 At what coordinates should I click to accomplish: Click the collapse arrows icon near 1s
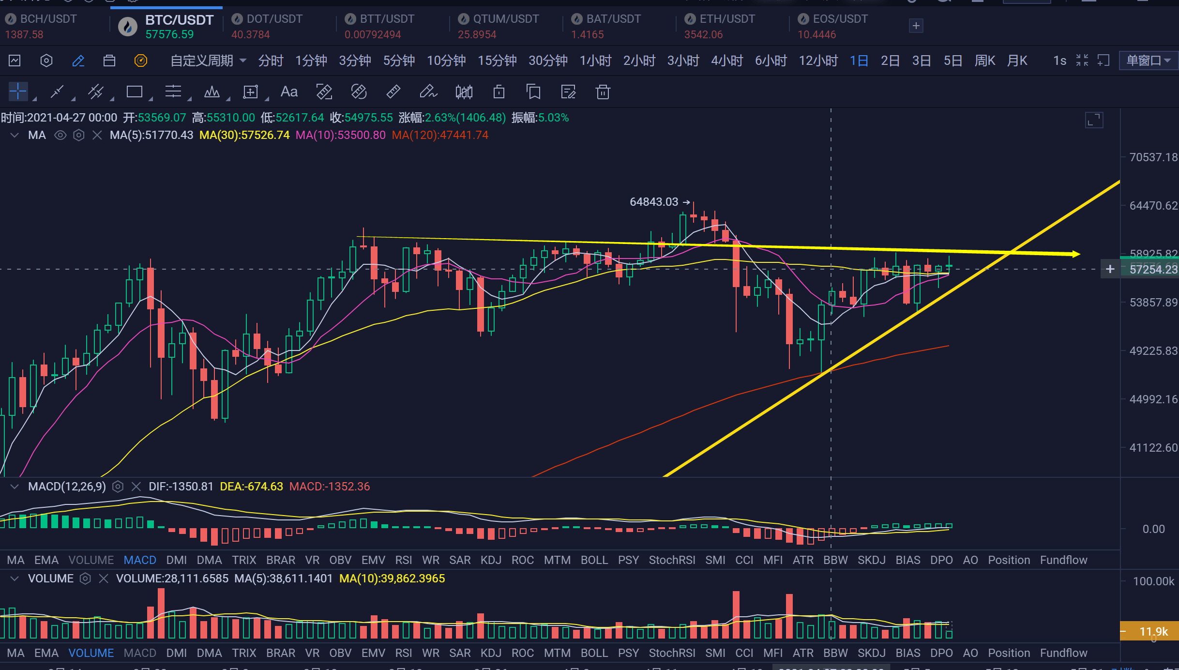pos(1082,61)
